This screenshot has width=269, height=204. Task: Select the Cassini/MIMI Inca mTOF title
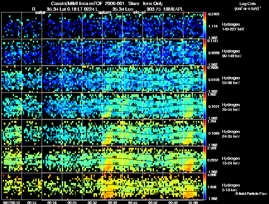(x=77, y=3)
